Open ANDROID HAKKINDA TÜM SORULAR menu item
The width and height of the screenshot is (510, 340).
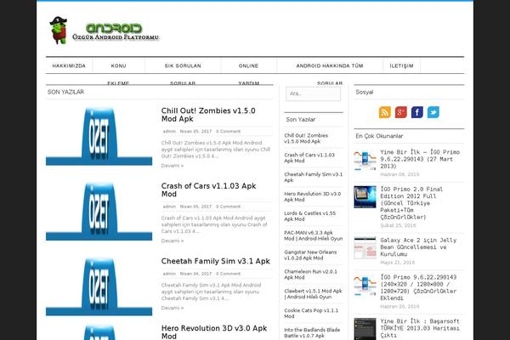tap(330, 65)
